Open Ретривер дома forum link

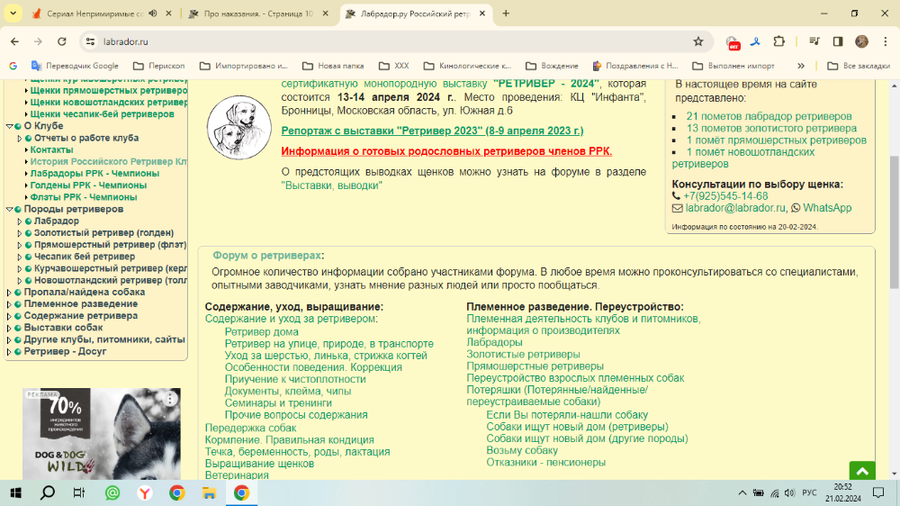pyautogui.click(x=261, y=331)
